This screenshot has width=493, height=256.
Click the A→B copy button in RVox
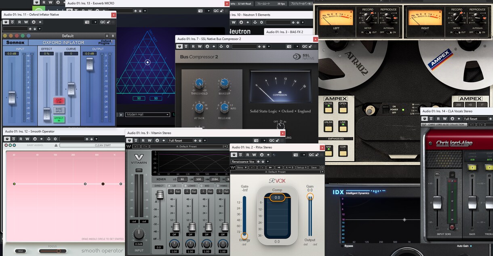(x=289, y=167)
